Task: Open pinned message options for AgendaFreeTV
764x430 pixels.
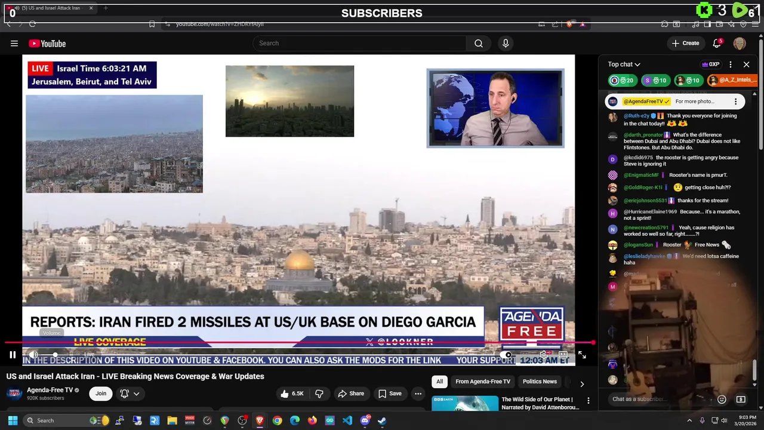Action: (x=735, y=102)
